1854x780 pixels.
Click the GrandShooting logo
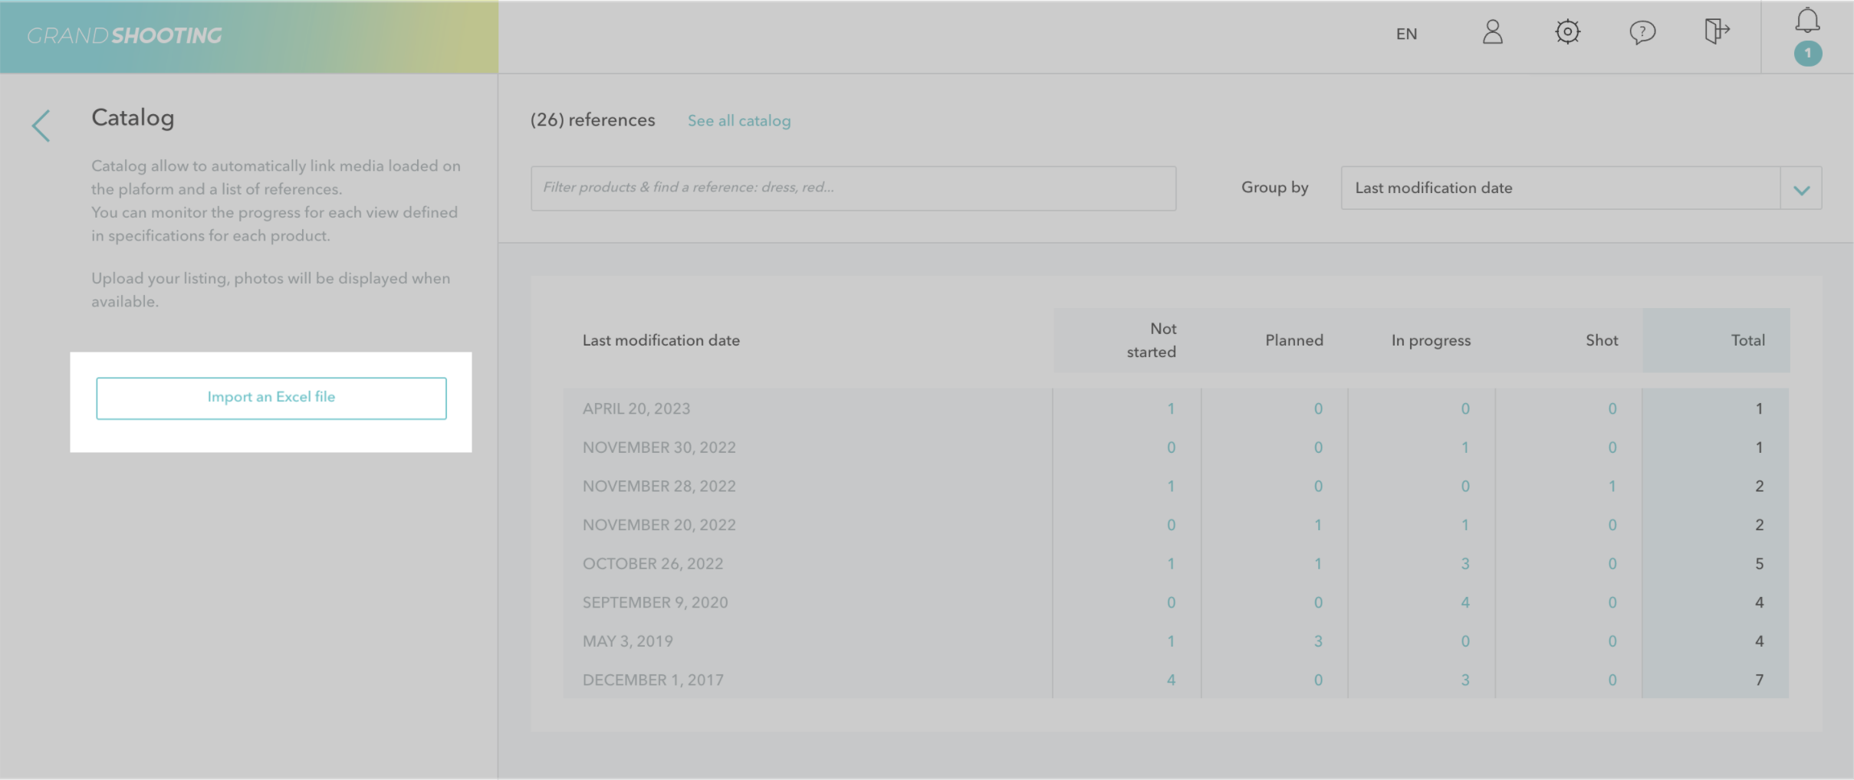[124, 36]
